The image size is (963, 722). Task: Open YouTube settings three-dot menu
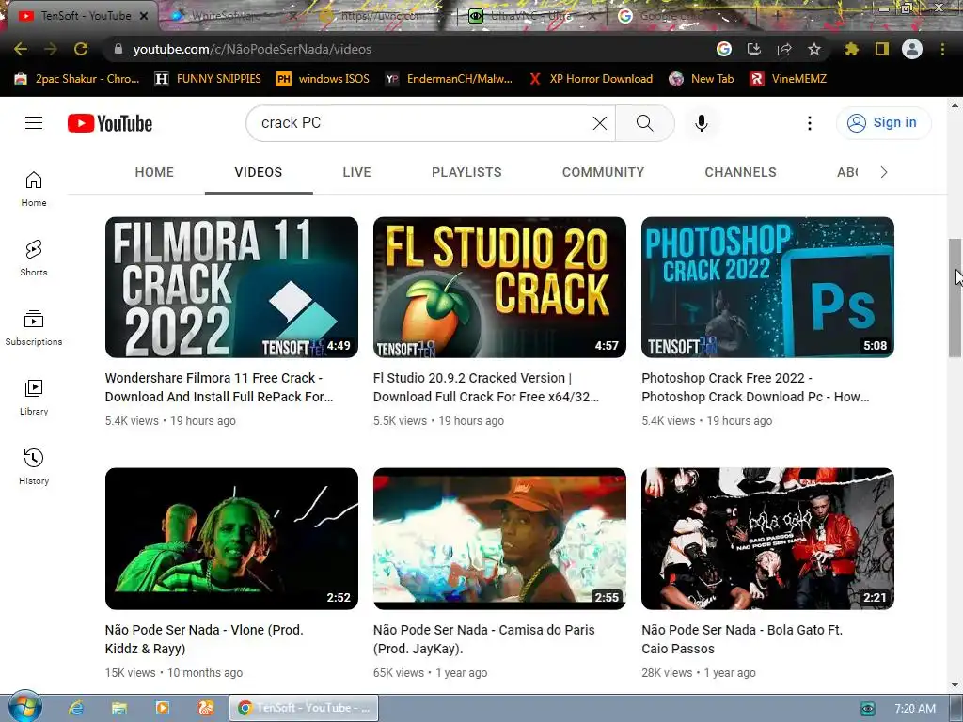click(810, 123)
